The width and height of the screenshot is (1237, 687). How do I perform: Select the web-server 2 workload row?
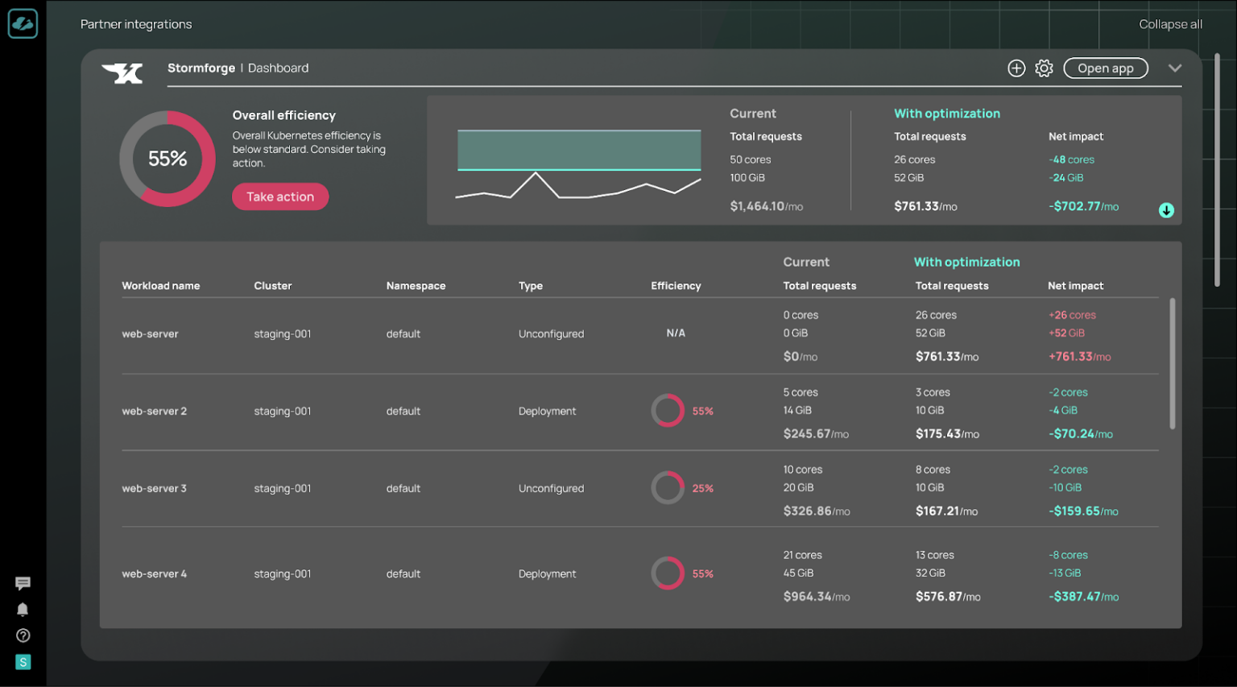click(x=640, y=412)
